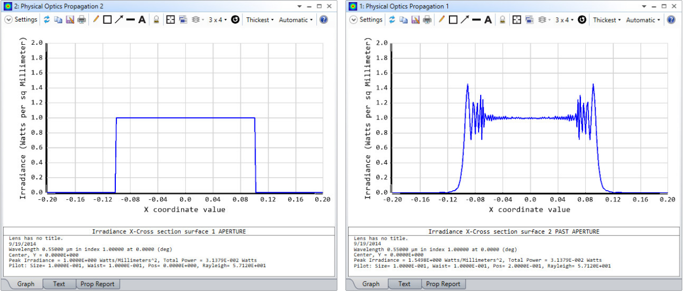This screenshot has height=293, width=685.
Task: Select the rectangle draw tool in Propagation 1
Action: pyautogui.click(x=453, y=20)
